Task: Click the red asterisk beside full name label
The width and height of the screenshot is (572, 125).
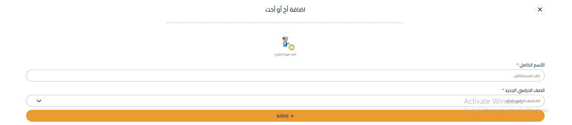Action: click(517, 64)
